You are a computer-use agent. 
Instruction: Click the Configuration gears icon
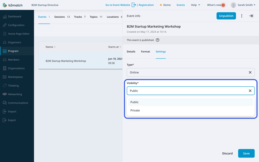point(5,25)
